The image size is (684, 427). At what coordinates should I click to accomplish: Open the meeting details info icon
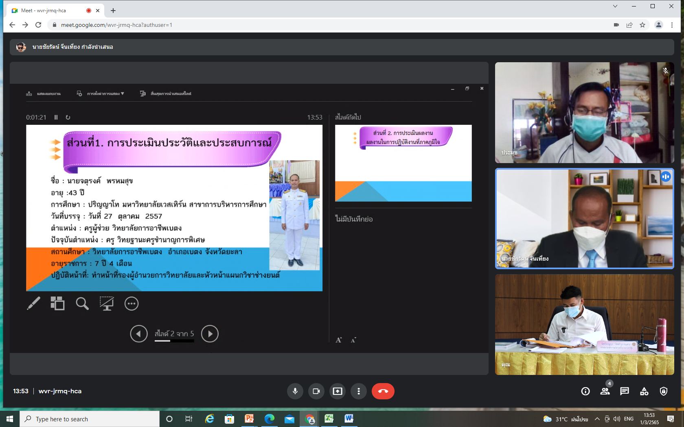click(x=585, y=391)
